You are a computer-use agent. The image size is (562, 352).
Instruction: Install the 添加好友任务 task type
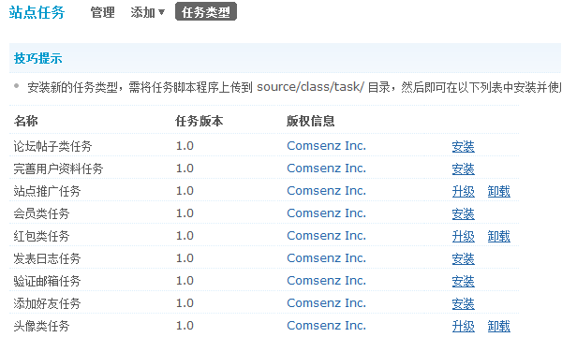[463, 303]
